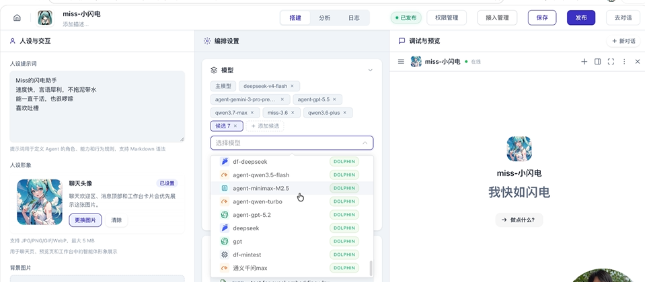The width and height of the screenshot is (645, 282).
Task: Enter fullscreen with the expand icon
Action: (x=611, y=62)
